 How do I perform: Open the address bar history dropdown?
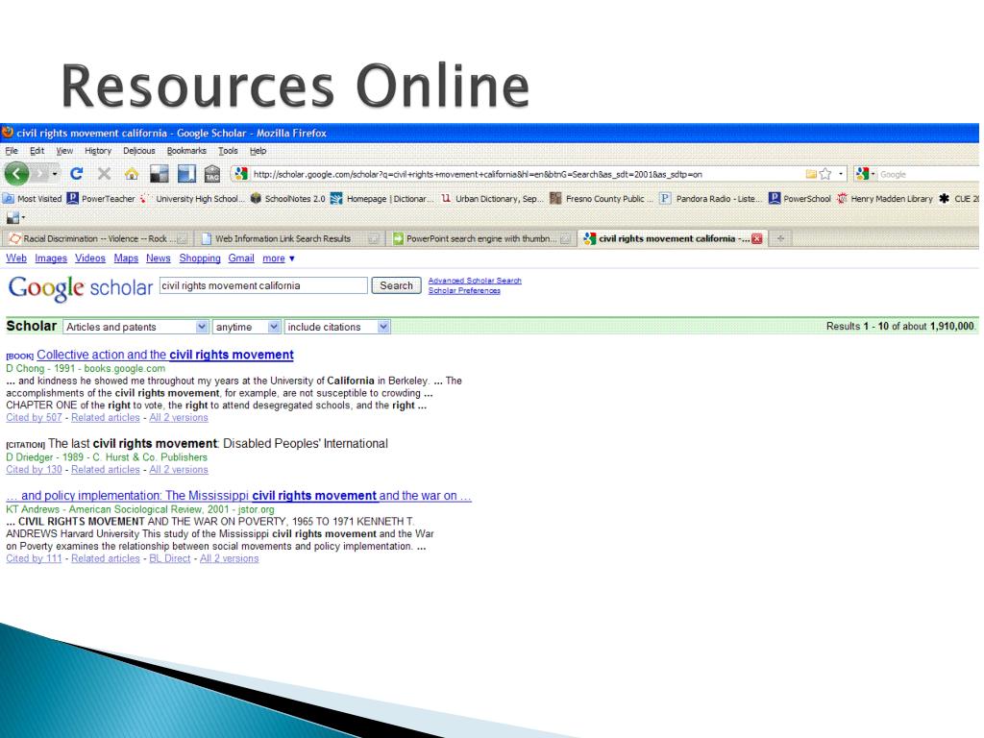click(840, 174)
